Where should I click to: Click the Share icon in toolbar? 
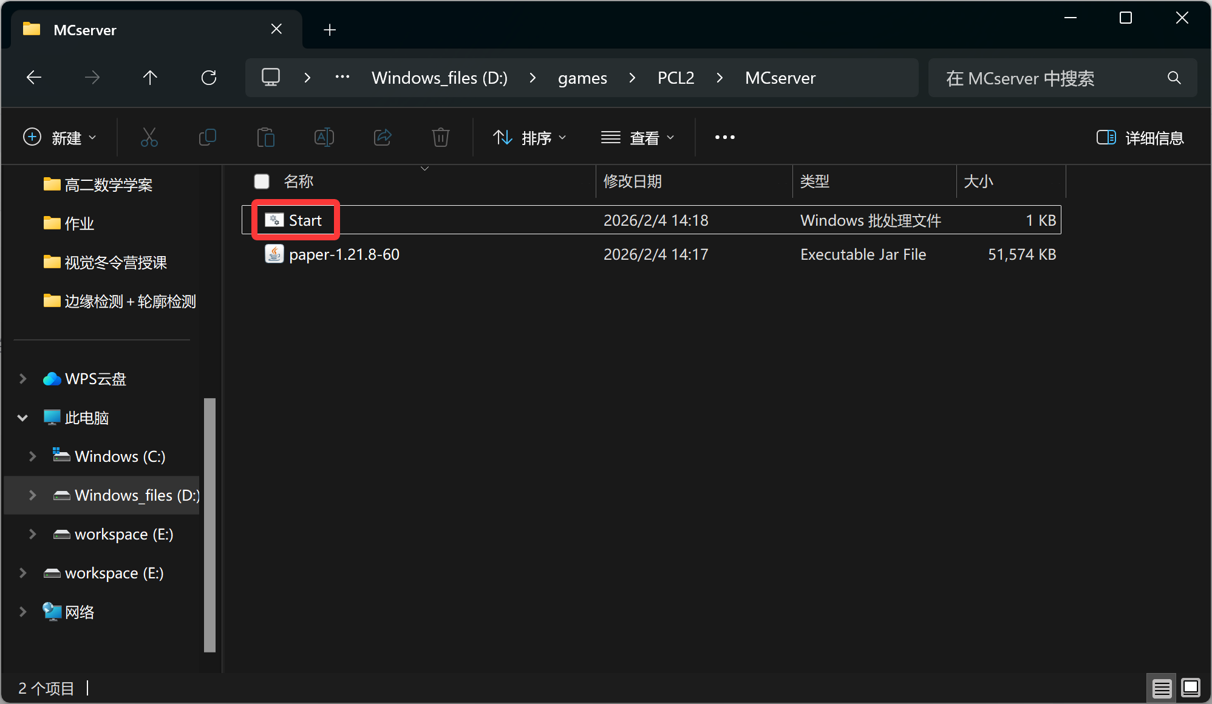[x=383, y=138]
